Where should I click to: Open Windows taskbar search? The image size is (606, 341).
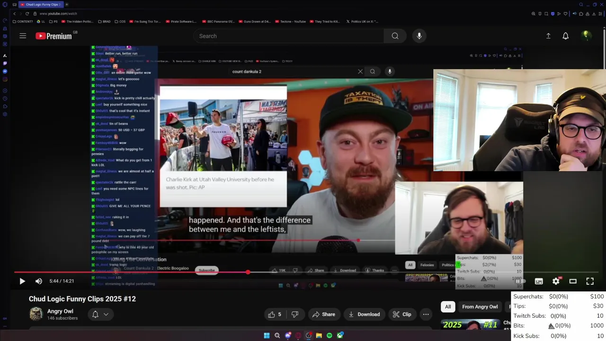(x=277, y=336)
